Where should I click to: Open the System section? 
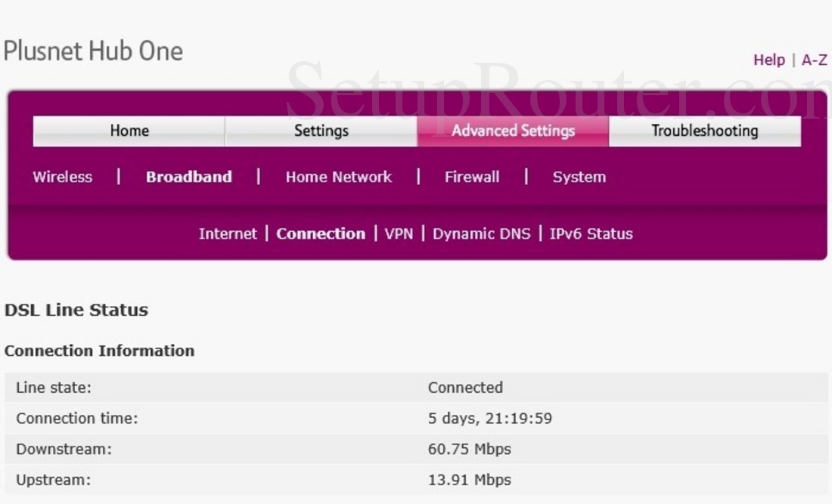click(x=579, y=177)
